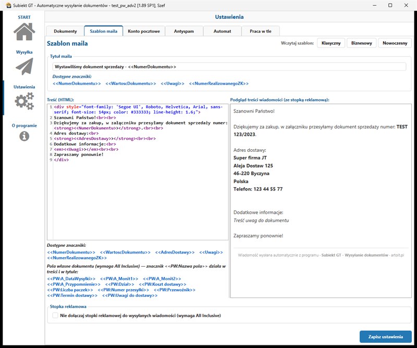Click inside the Treść (HTML) code editor
417x348 pixels.
[x=138, y=172]
